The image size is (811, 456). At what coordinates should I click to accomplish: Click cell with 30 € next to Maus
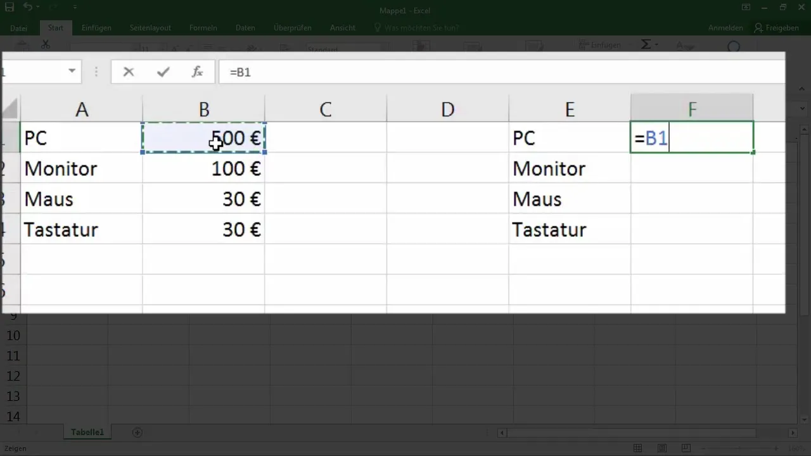click(204, 199)
